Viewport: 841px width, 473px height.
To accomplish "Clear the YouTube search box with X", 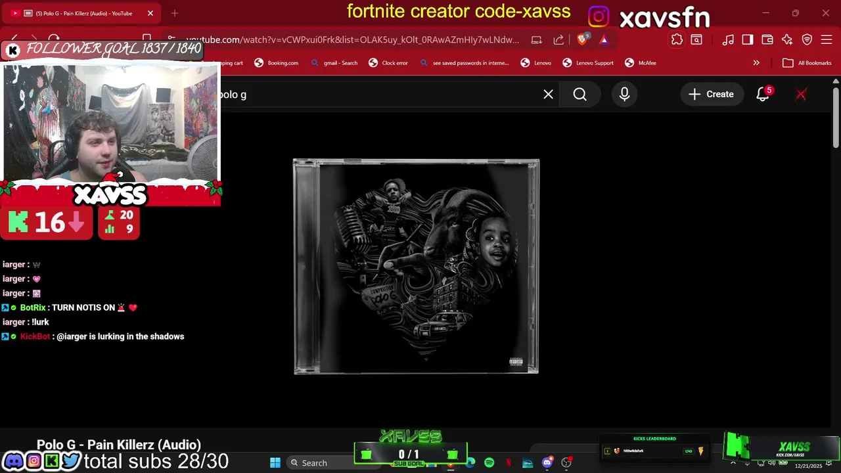I will pos(549,95).
